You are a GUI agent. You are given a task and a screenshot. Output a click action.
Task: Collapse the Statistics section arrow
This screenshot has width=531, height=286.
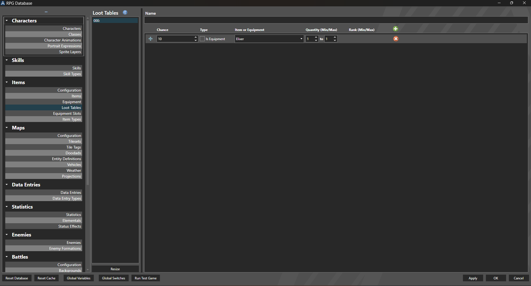[7, 207]
